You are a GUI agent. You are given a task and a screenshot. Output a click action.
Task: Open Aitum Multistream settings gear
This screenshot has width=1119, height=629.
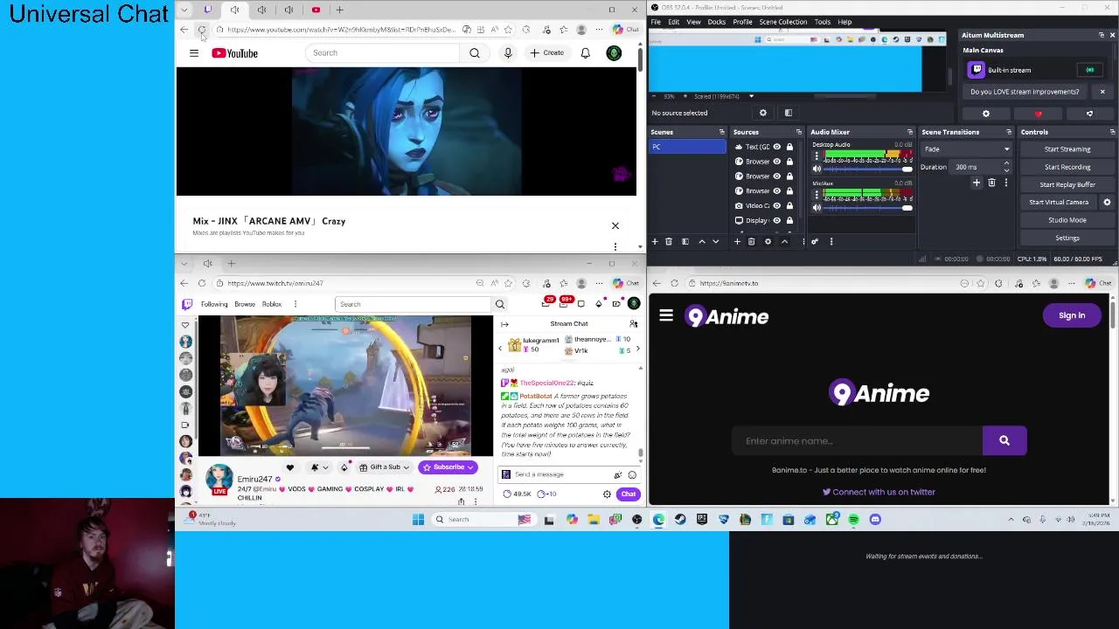[x=986, y=114]
